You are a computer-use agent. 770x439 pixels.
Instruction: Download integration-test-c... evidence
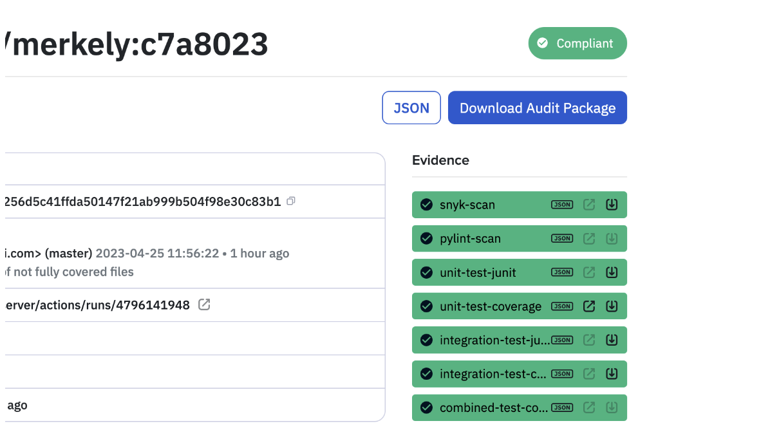[612, 374]
